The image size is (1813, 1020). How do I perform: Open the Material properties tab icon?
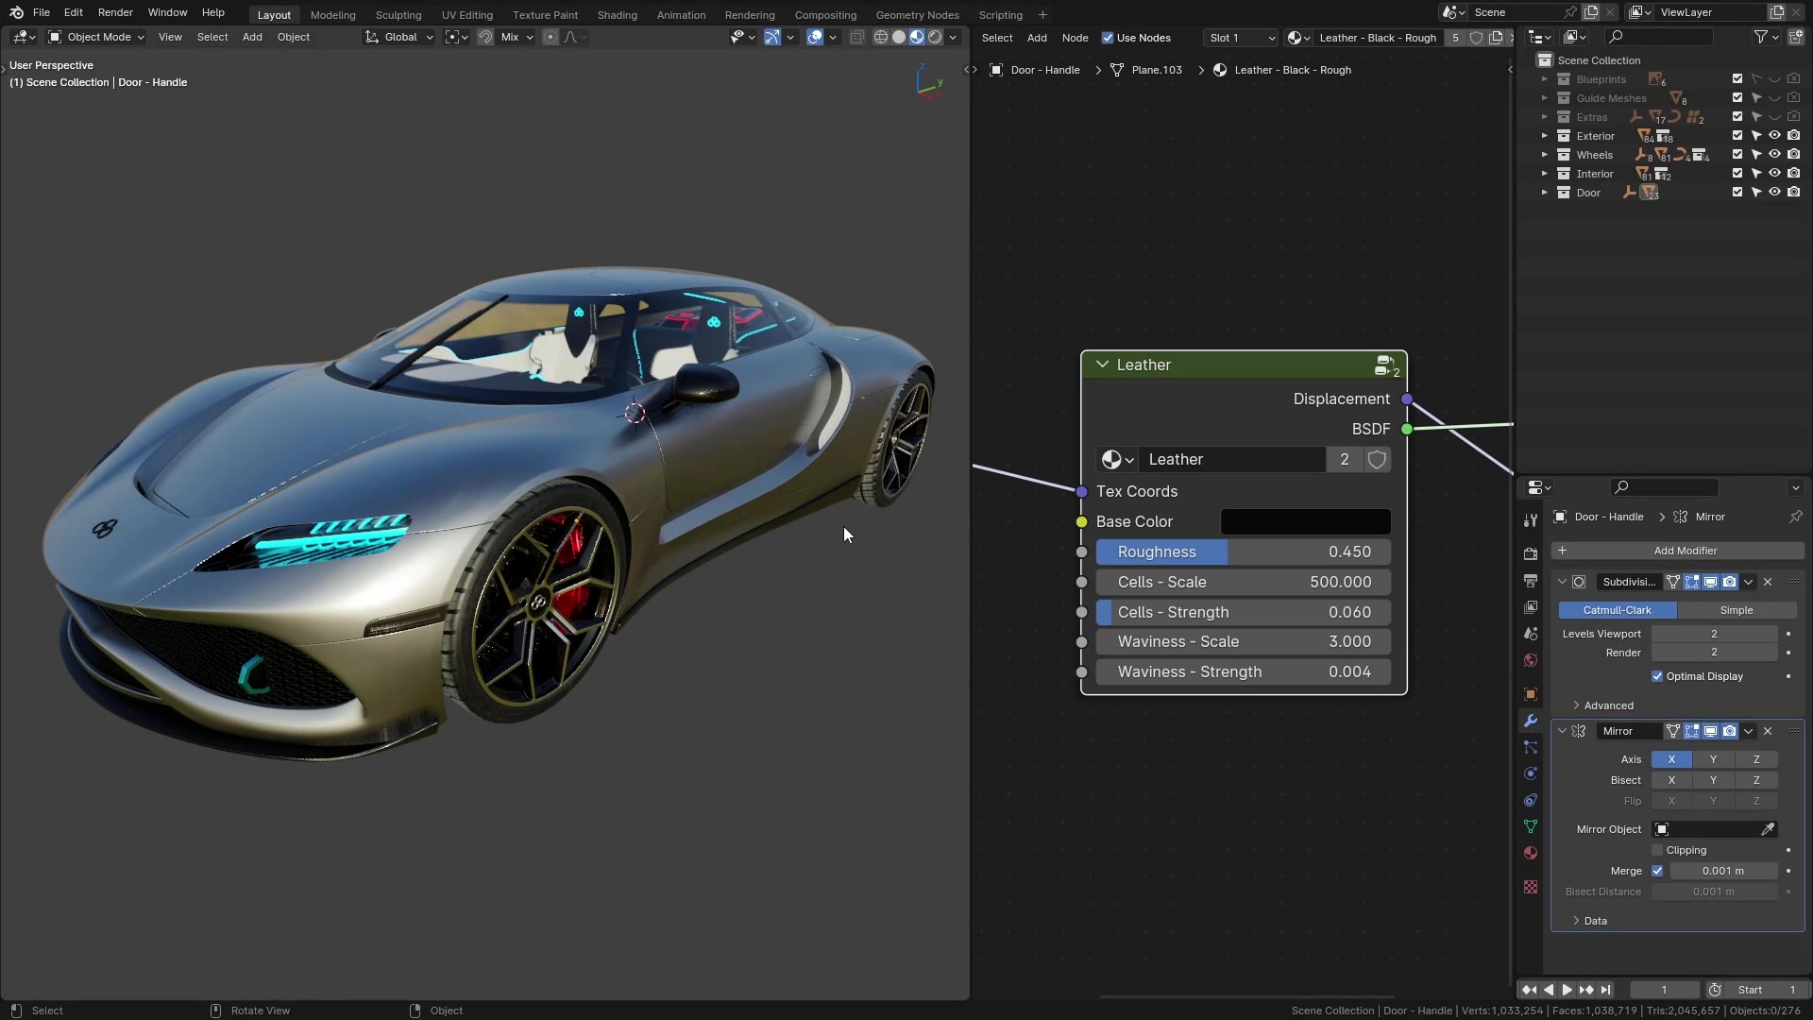click(1531, 853)
